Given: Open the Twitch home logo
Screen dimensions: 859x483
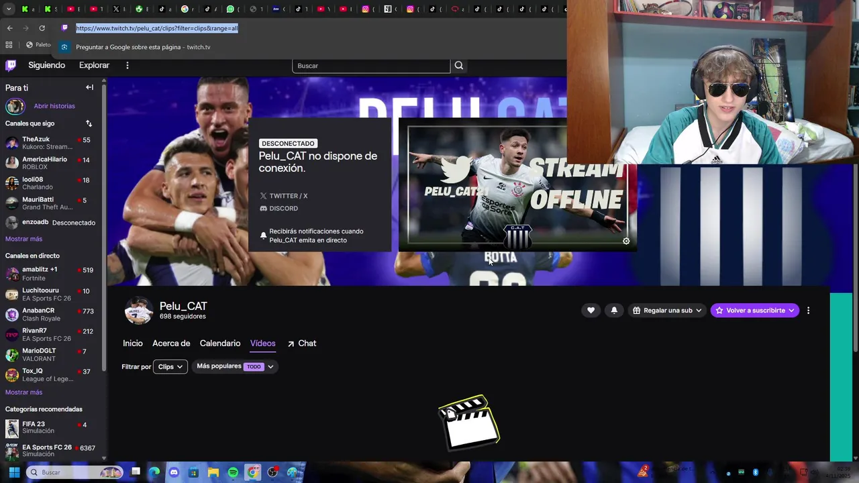Looking at the screenshot, I should (x=11, y=65).
